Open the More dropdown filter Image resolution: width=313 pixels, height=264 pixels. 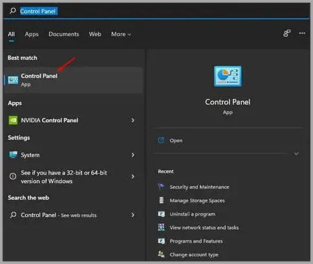121,34
